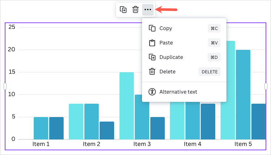Click the clipboard icon beside Paste
This screenshot has width=271, height=155.
pos(152,43)
